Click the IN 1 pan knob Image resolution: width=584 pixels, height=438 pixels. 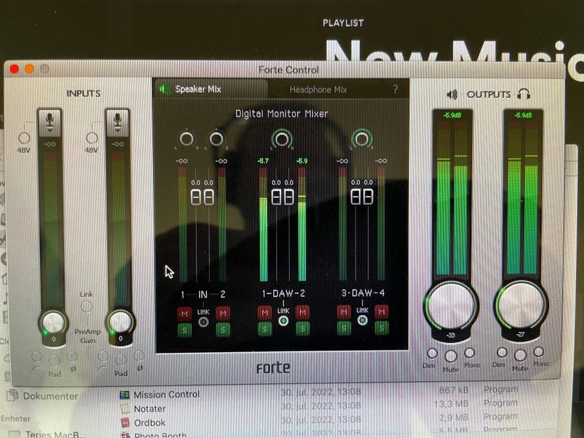pyautogui.click(x=187, y=139)
